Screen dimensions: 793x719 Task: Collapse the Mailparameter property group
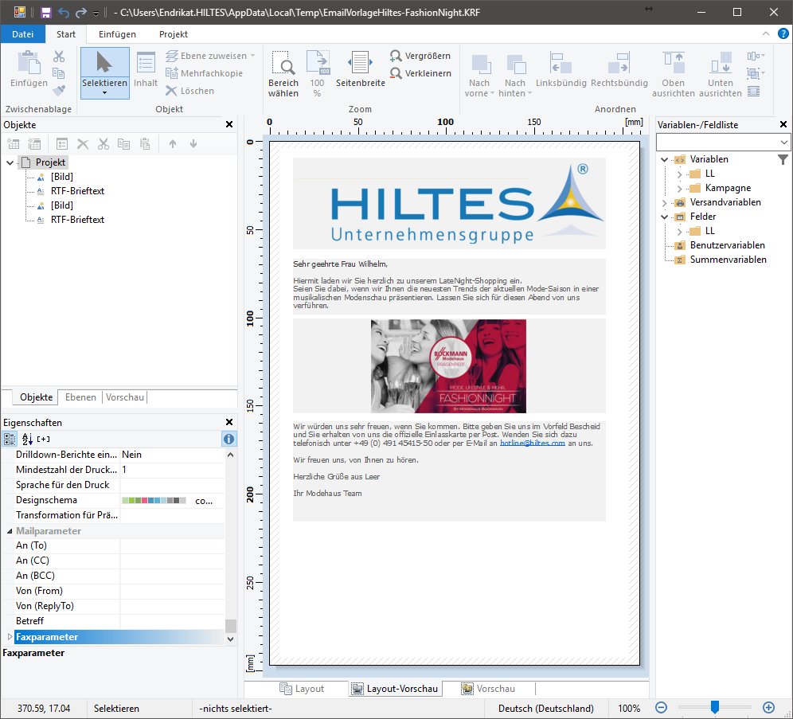(10, 531)
